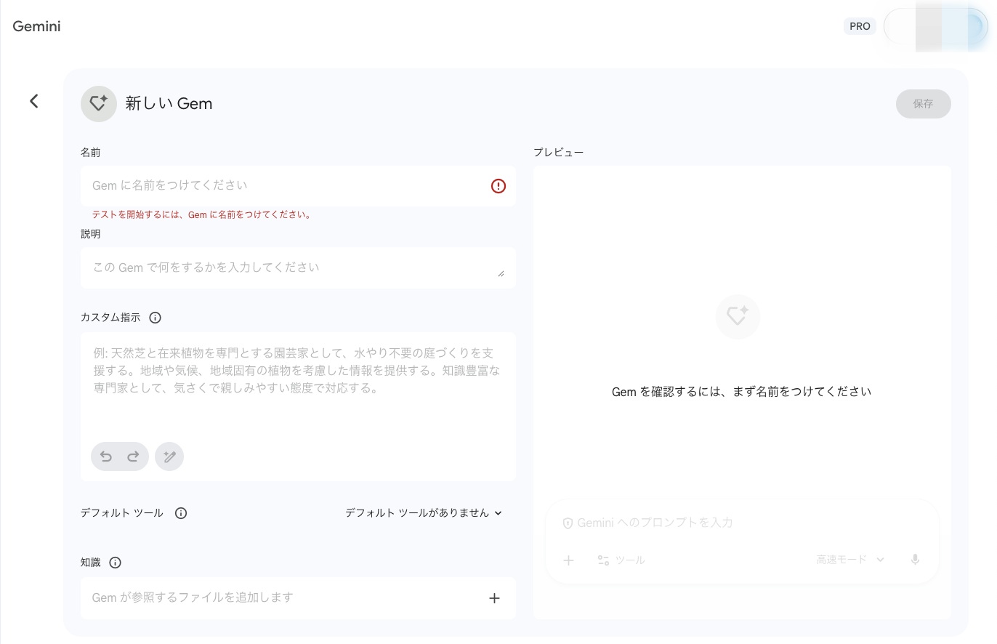Image resolution: width=997 pixels, height=644 pixels.
Task: Click the red error icon in the name field
Action: tap(498, 186)
